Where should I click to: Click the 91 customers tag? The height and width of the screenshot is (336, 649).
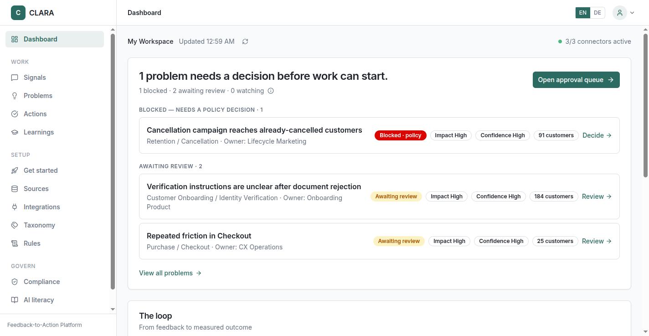556,135
